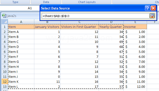Select row 3 header
The height and width of the screenshot is (91, 159).
tap(5, 37)
